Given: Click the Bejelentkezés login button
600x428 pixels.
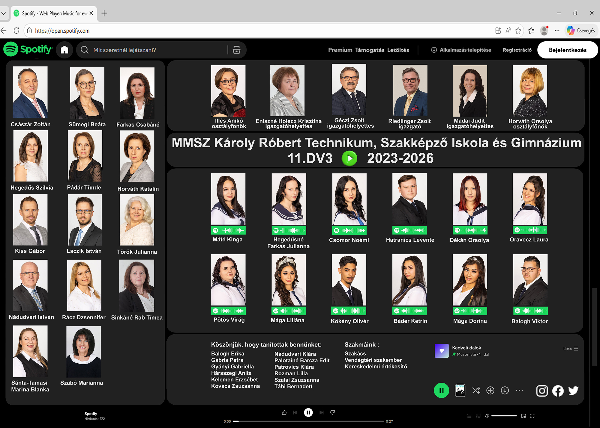Looking at the screenshot, I should pyautogui.click(x=567, y=50).
